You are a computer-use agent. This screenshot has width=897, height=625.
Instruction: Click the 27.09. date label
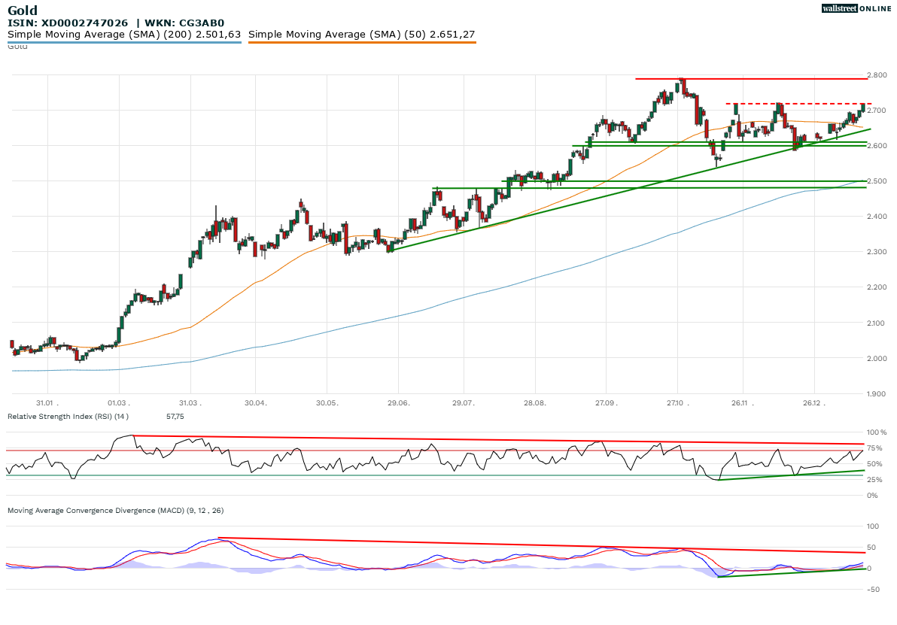tap(606, 403)
